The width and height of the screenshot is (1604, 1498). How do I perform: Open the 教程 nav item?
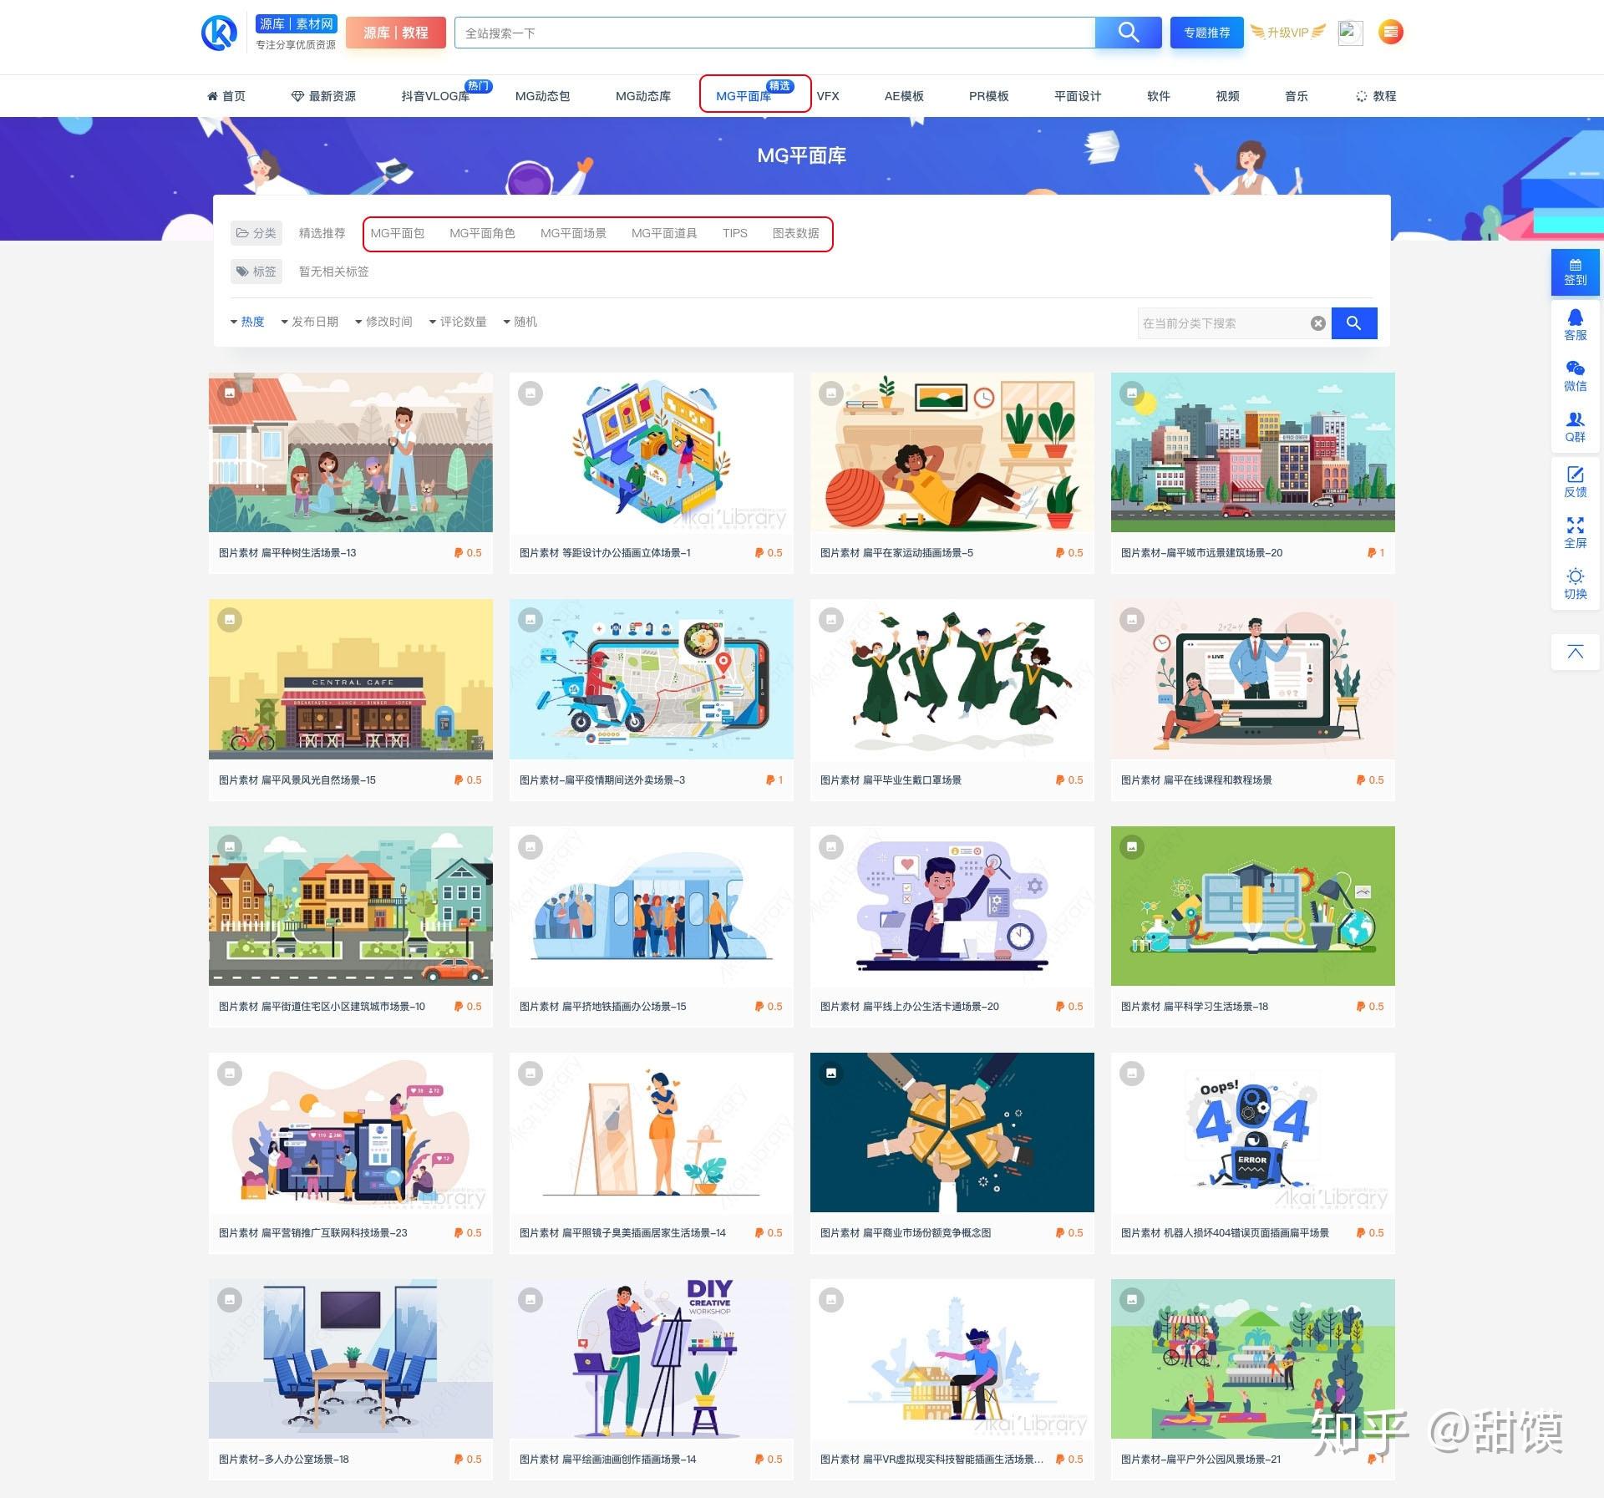coord(1376,96)
